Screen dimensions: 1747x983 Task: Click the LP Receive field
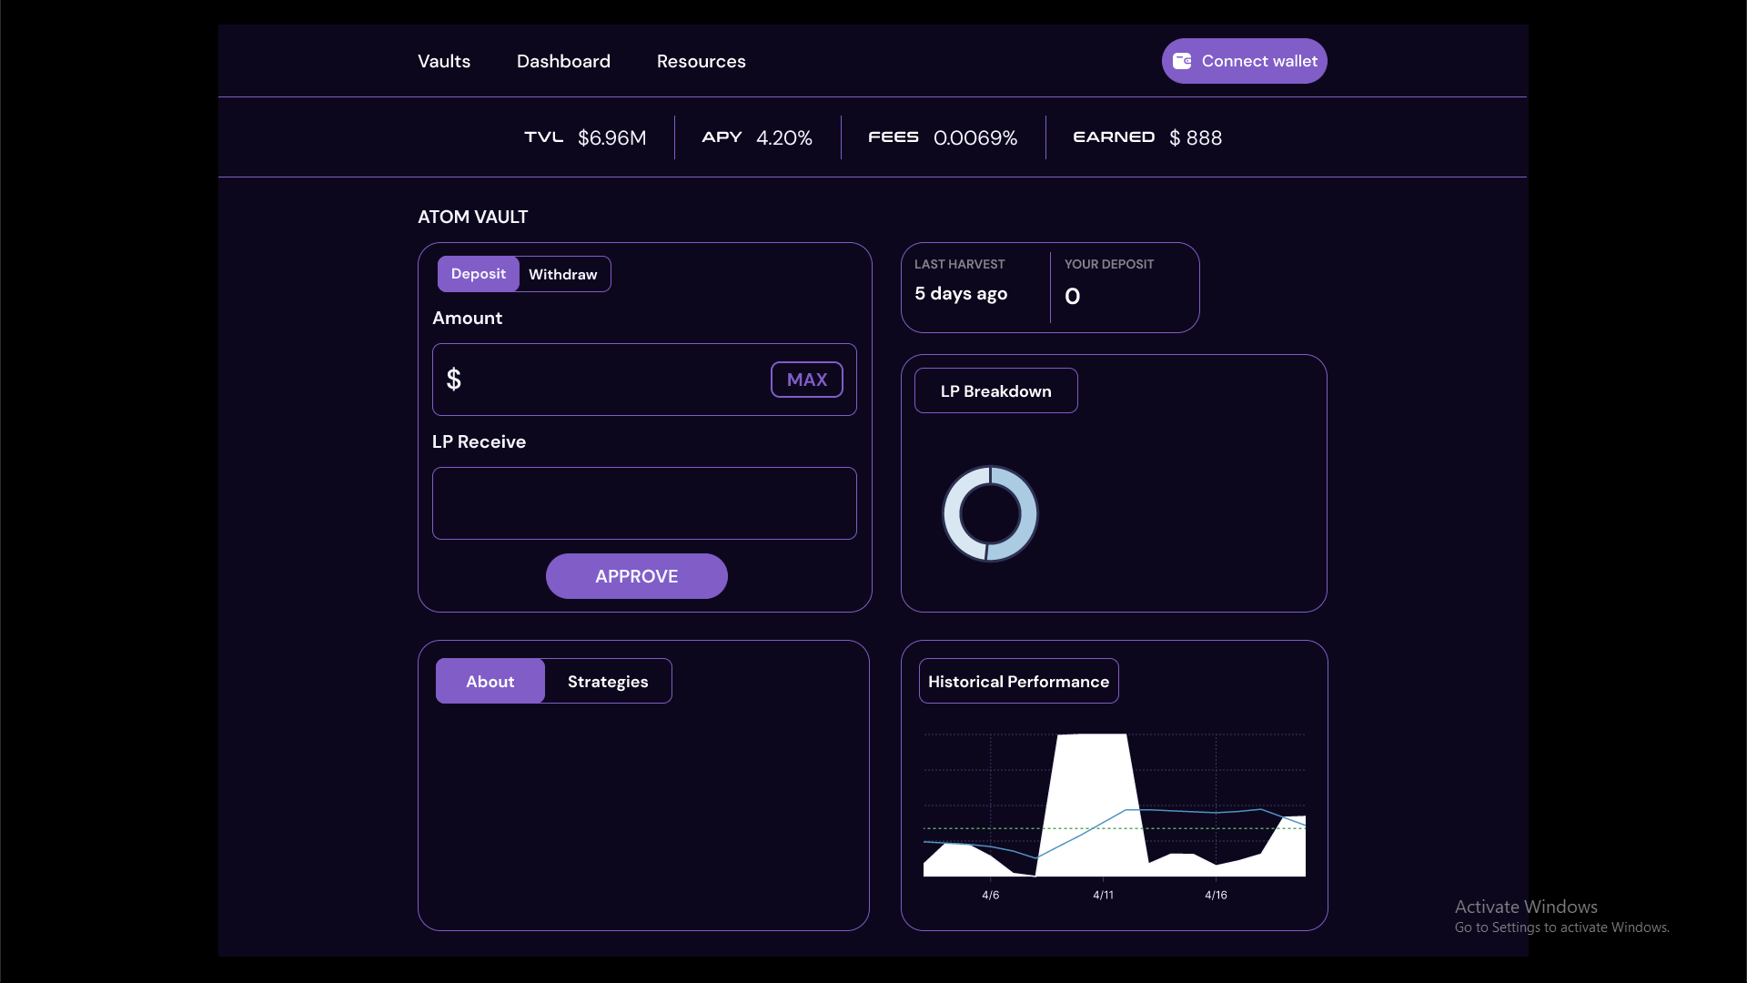pyautogui.click(x=644, y=503)
